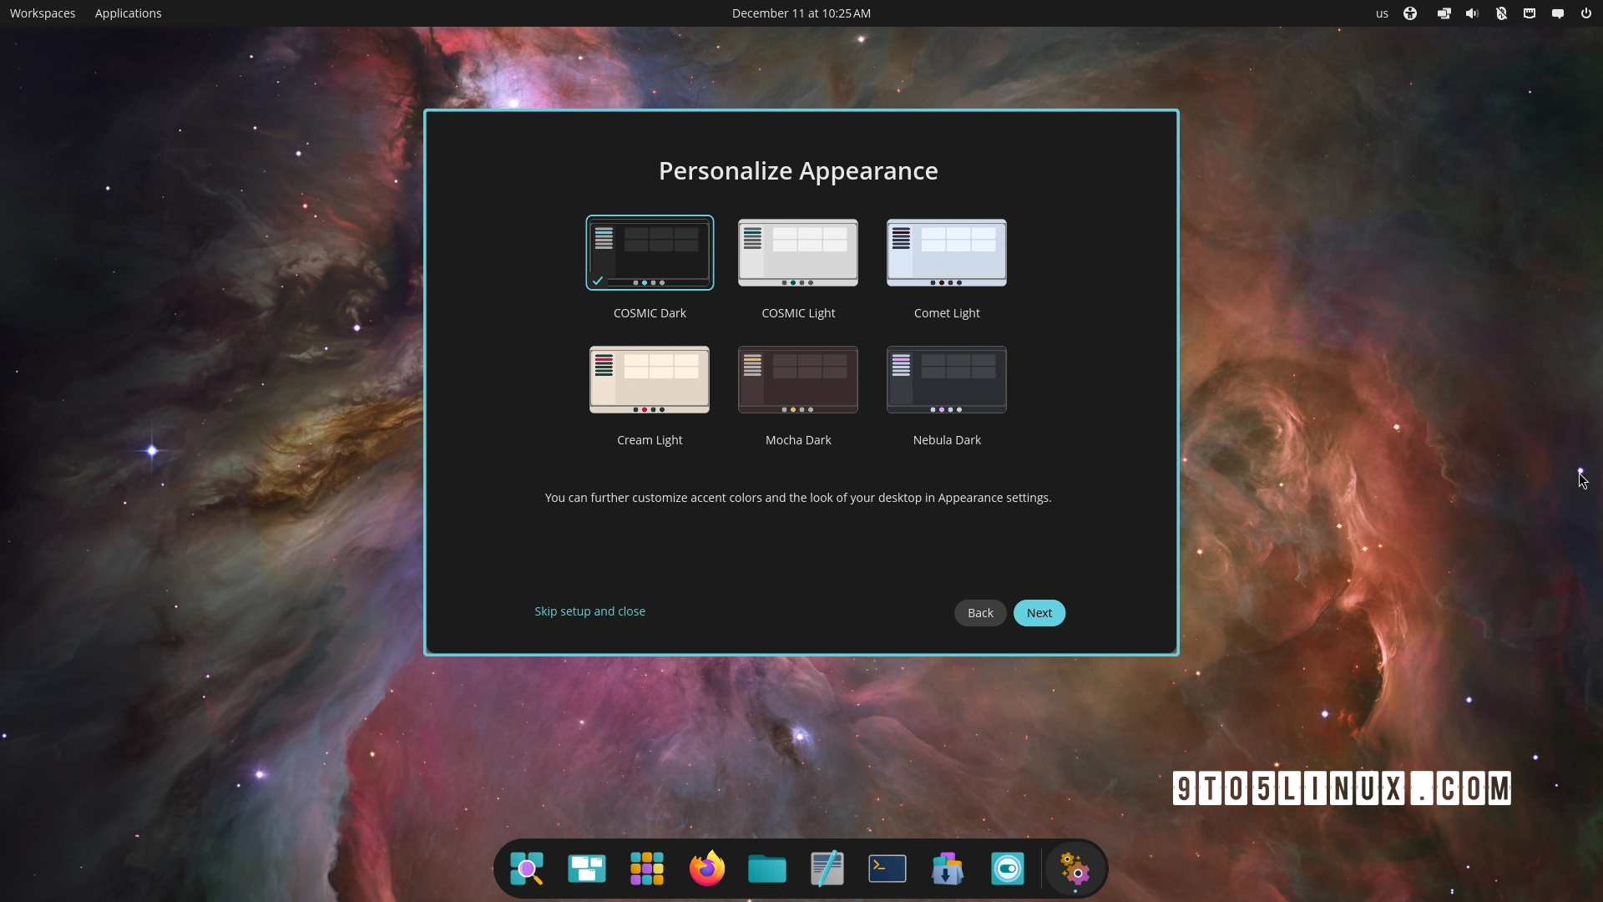1603x902 pixels.
Task: Open the App Library grid icon in dock
Action: click(647, 869)
